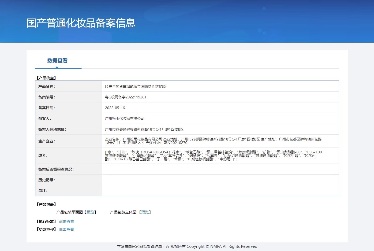374x251 pixels.
Task: Click the 生产企业 details text
Action: click(213, 141)
